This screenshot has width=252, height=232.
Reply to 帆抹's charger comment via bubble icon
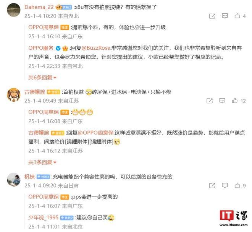coord(225,185)
